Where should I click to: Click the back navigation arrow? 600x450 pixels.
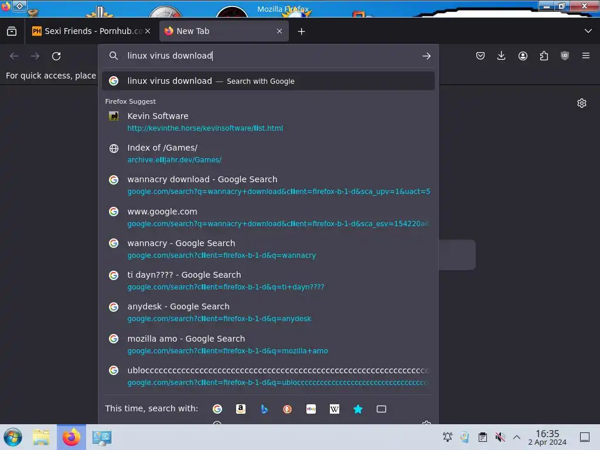tap(14, 56)
